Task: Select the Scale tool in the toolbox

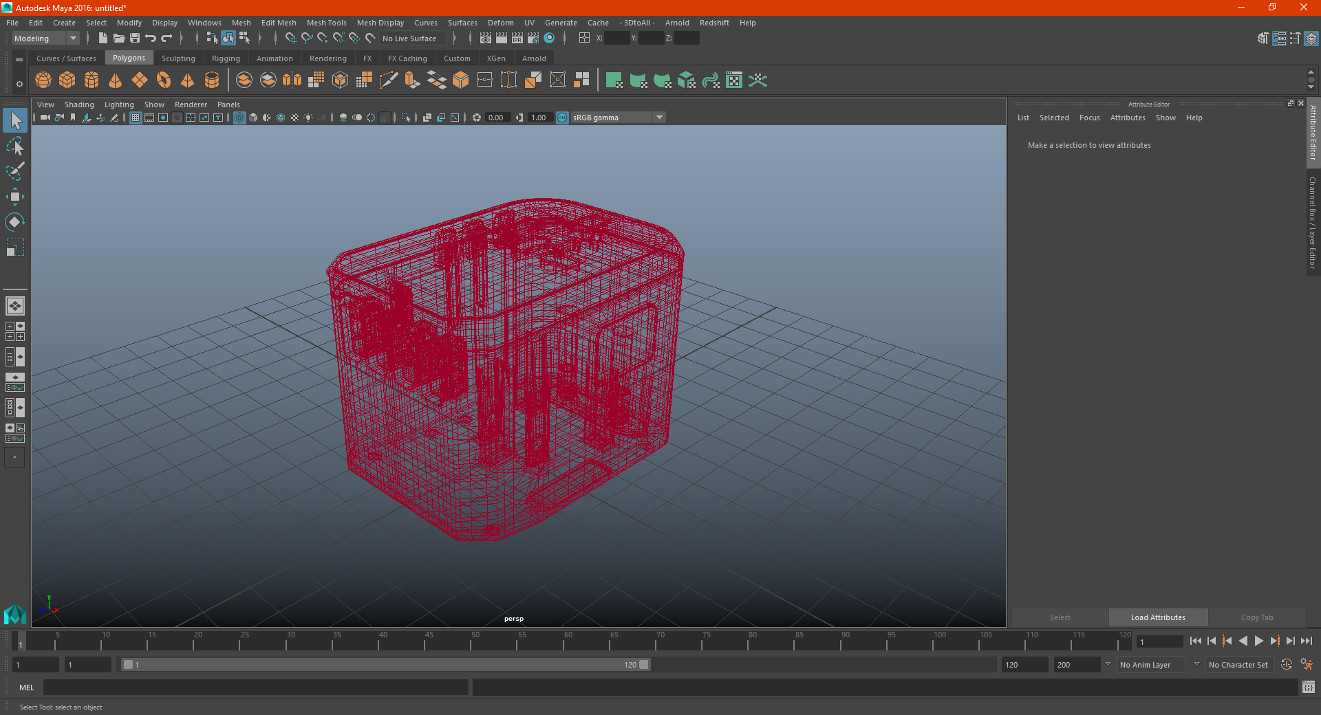Action: 15,247
